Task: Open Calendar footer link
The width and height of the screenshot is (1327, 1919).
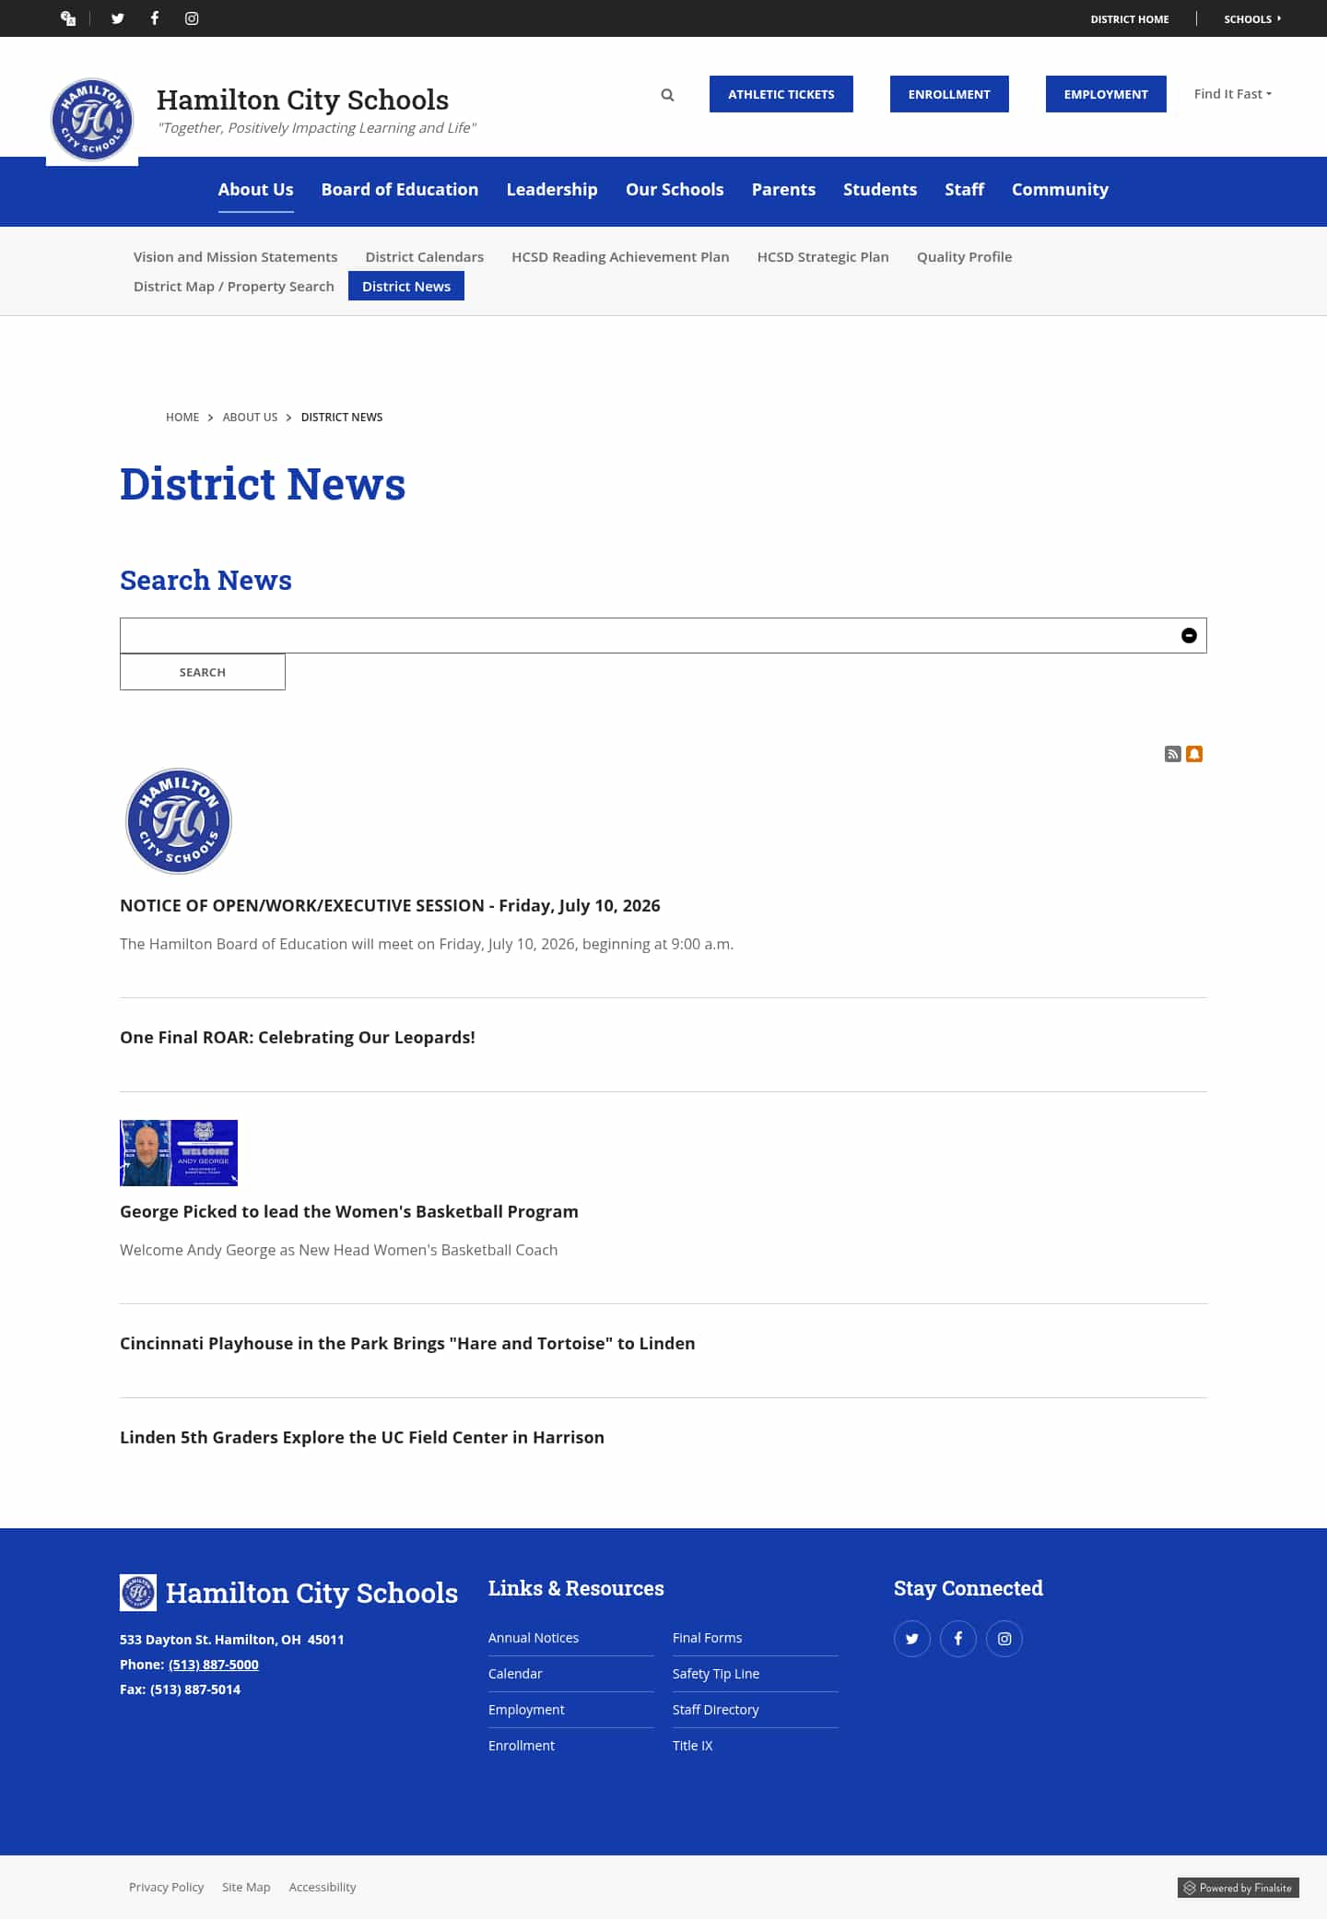Action: (x=515, y=1674)
